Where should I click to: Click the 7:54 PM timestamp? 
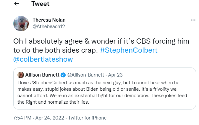tap(22, 118)
